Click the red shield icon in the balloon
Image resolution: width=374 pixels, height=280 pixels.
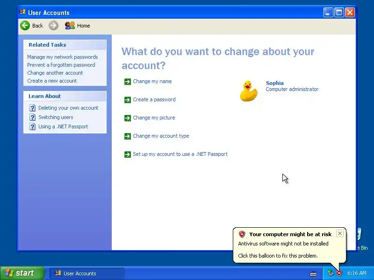242,234
